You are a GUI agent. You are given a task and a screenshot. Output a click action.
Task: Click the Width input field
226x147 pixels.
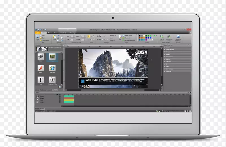tap(82, 37)
